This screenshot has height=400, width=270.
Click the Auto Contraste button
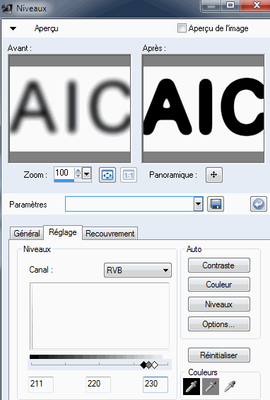coord(219,265)
